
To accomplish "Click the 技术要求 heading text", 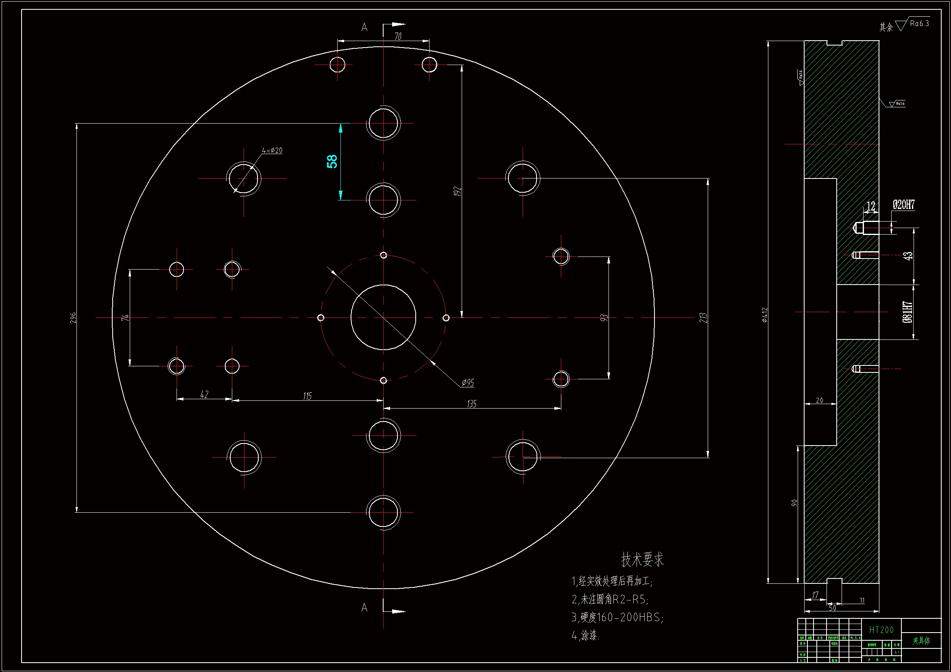I will [642, 559].
